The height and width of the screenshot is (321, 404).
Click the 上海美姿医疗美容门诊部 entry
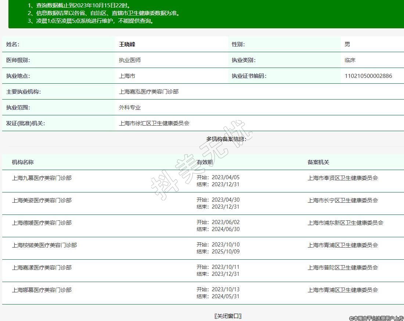pyautogui.click(x=42, y=201)
